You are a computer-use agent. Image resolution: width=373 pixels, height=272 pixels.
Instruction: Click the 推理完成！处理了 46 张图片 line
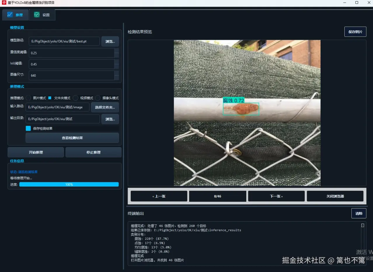168,226
